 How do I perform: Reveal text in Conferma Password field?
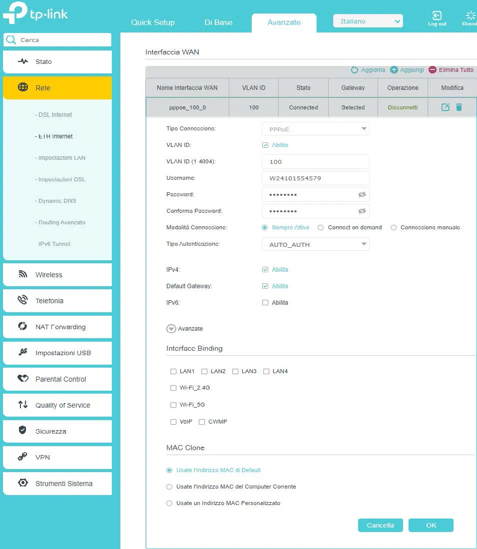[x=362, y=211]
